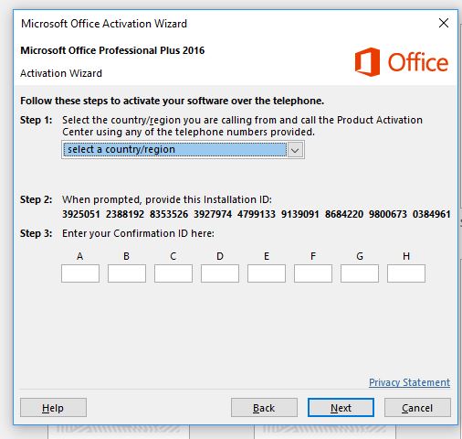Click Confirmation ID field D
The image size is (462, 439).
pyautogui.click(x=220, y=273)
